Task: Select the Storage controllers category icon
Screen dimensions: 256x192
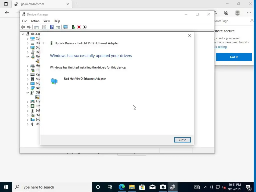Action: click(32, 115)
